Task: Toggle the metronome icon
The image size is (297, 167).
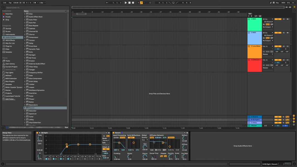Action: [35, 3]
